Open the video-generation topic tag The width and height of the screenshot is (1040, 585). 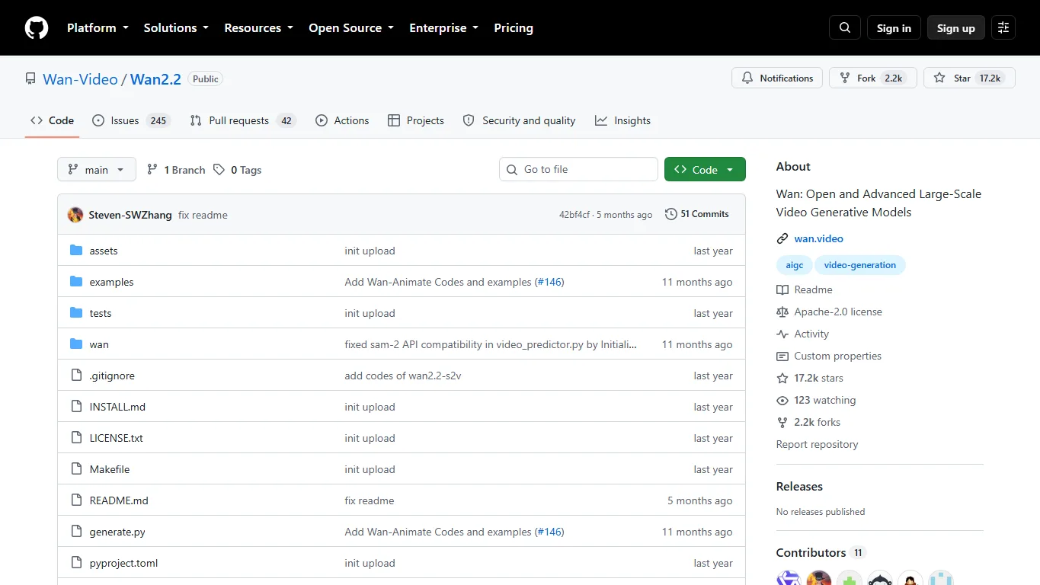tap(860, 265)
